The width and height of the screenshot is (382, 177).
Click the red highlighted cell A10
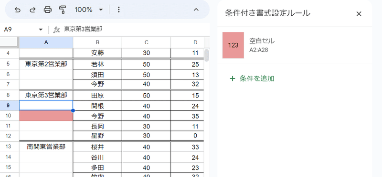pyautogui.click(x=46, y=116)
